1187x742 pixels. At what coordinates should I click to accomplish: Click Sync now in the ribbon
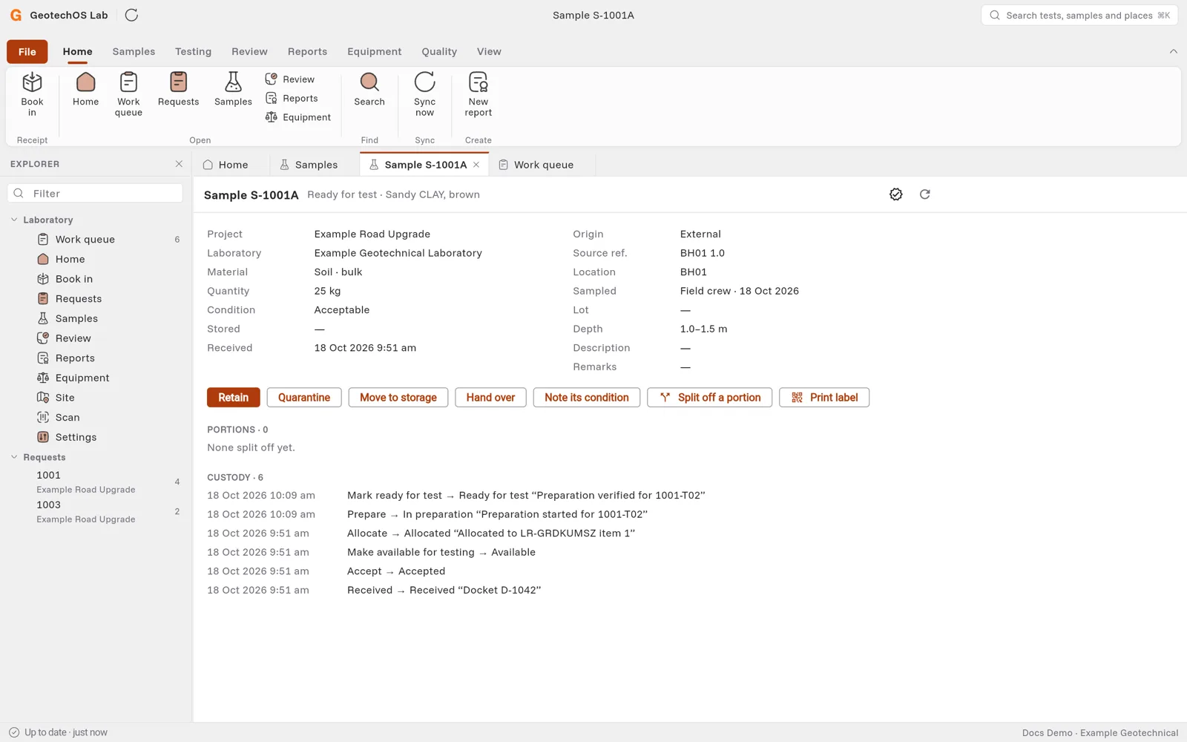tap(424, 93)
